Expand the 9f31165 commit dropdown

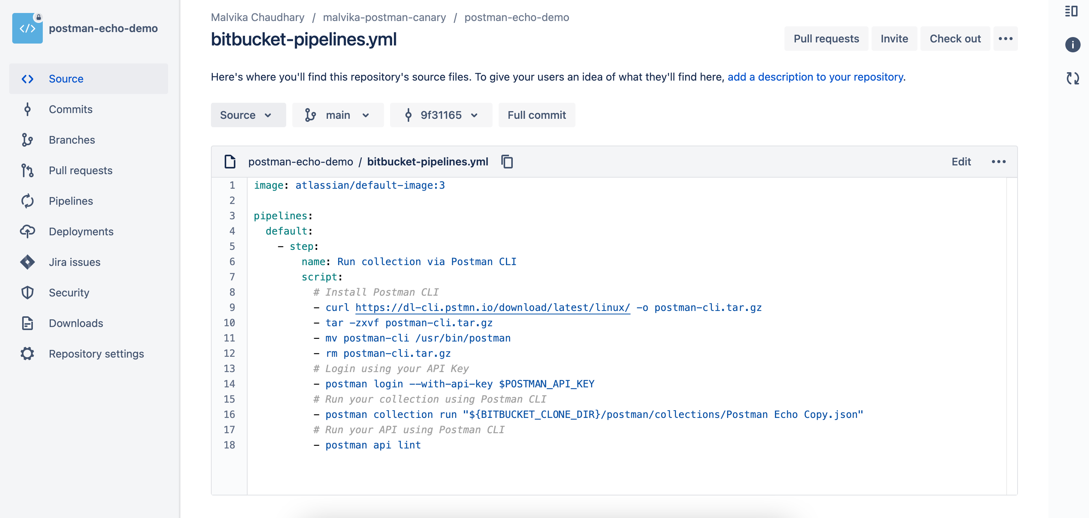(441, 115)
